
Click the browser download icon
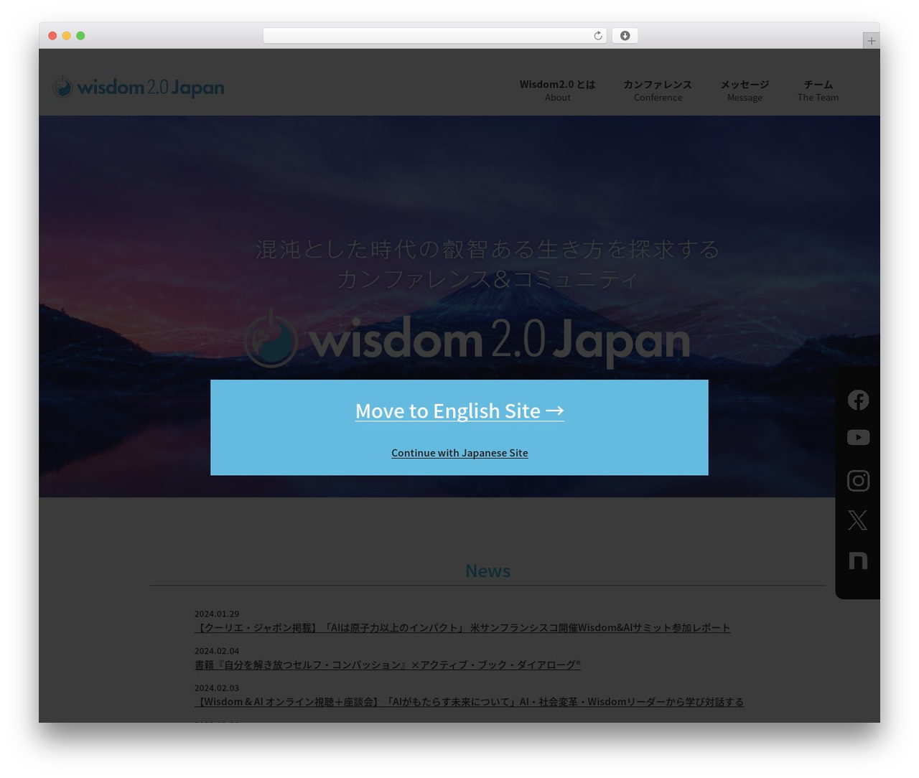[x=625, y=36]
